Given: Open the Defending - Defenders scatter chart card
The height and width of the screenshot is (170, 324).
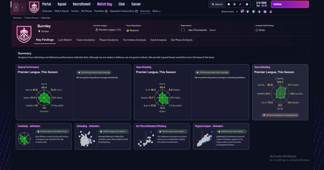Looking at the screenshot, I should click(103, 136).
